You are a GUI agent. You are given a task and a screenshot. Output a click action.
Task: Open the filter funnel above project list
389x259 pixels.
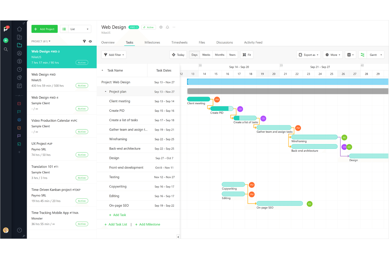84,41
